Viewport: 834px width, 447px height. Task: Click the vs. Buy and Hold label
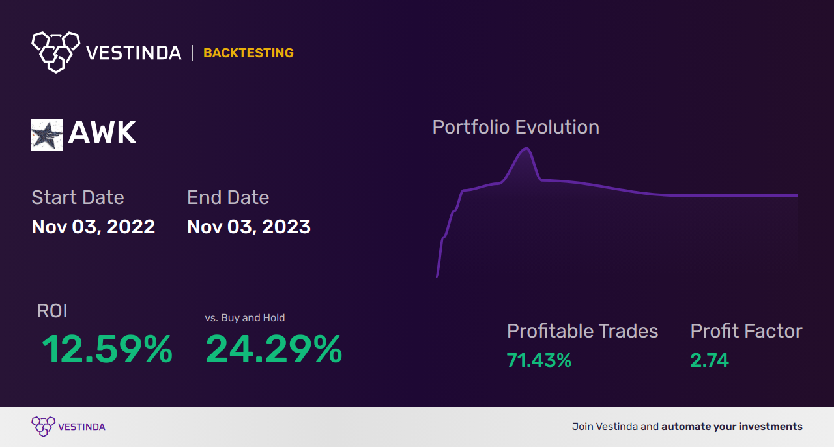point(245,318)
